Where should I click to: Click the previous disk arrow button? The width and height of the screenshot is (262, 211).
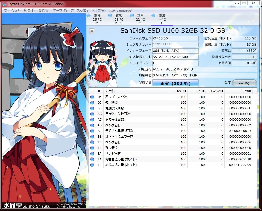click(92, 31)
